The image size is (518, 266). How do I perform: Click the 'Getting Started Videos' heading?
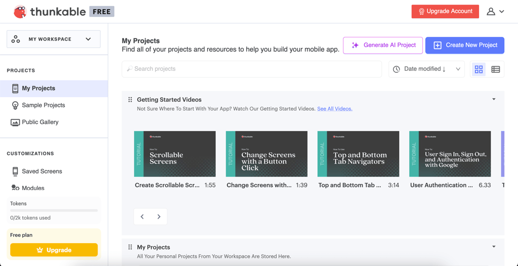click(169, 100)
